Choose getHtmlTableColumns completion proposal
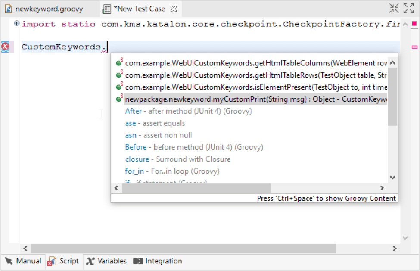Screen dimensions: 420x271 coord(256,63)
